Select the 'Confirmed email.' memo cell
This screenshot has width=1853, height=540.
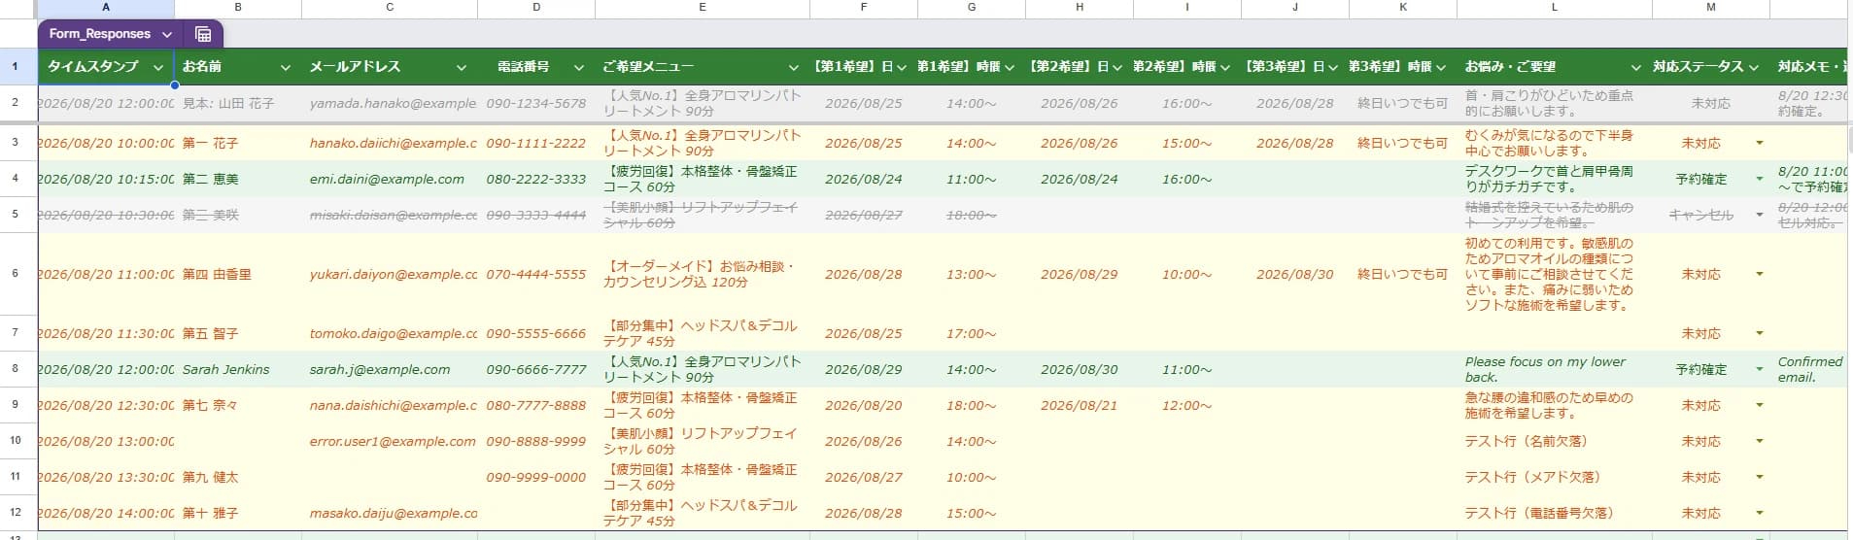coord(1810,369)
